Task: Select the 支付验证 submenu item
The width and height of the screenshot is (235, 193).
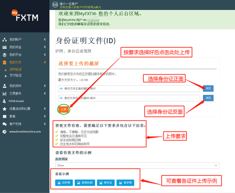Action: [16, 75]
